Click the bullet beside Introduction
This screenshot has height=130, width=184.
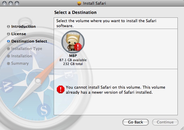[x=8, y=27]
